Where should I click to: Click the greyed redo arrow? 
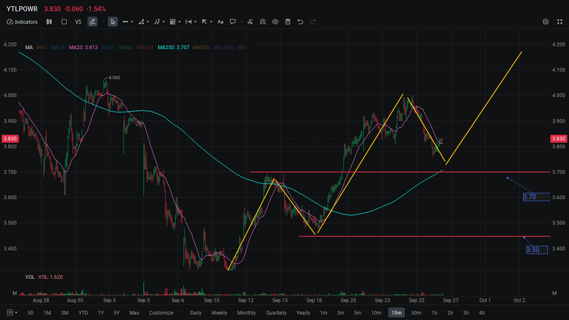tap(313, 22)
